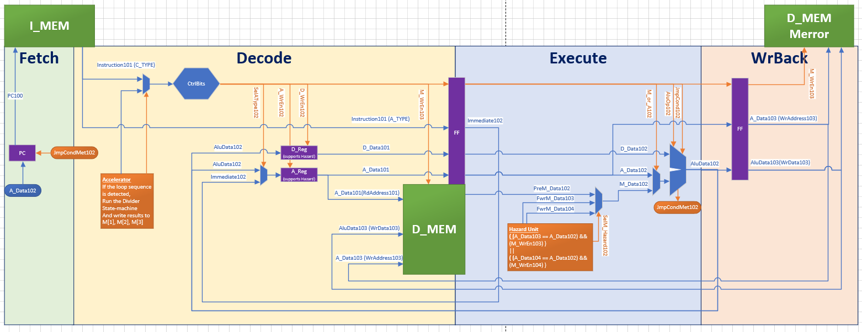
Task: Select the ALU shape outputting AluData102
Action: click(678, 169)
